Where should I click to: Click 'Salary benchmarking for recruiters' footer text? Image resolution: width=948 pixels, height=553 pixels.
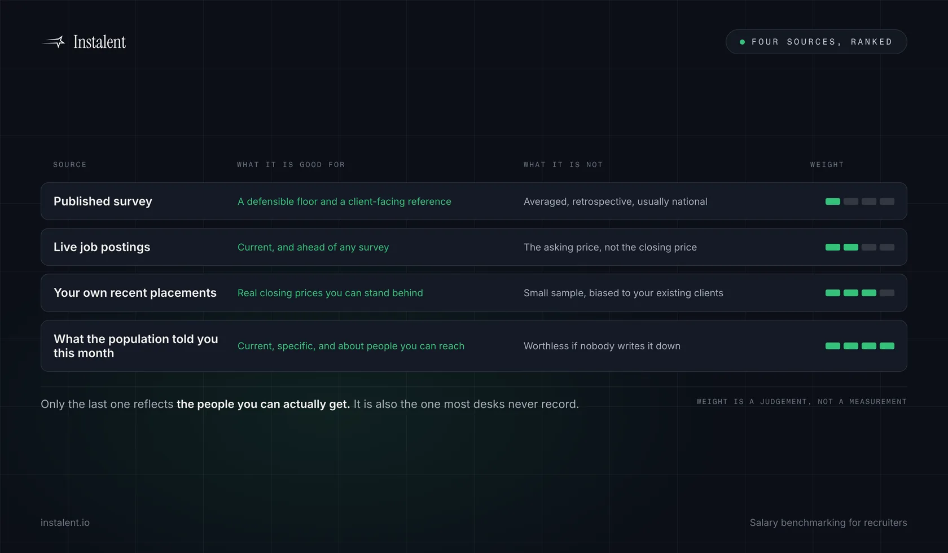[828, 523]
